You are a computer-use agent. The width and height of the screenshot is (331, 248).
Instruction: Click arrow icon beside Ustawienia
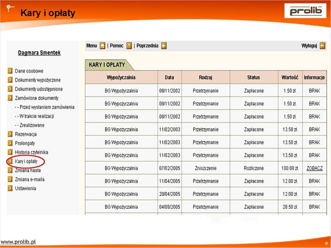(x=10, y=188)
